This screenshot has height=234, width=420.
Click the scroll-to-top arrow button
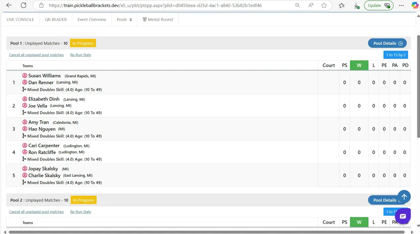[404, 197]
